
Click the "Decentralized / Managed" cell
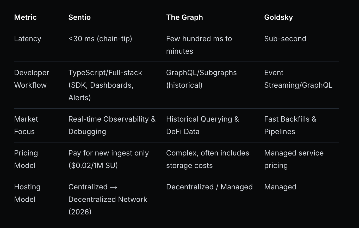click(x=209, y=187)
